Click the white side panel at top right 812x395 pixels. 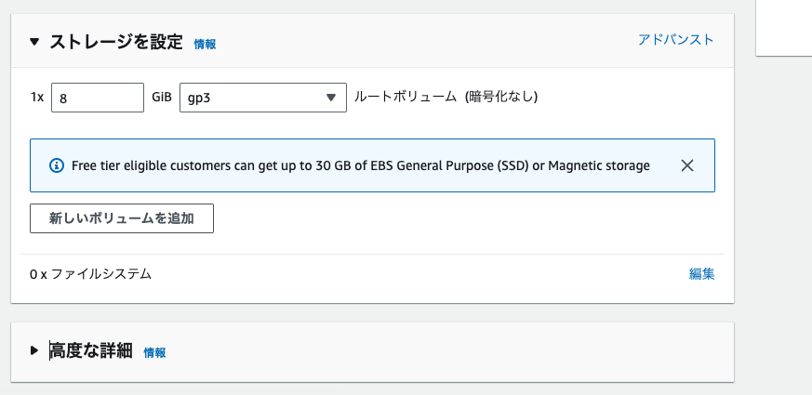point(785,26)
